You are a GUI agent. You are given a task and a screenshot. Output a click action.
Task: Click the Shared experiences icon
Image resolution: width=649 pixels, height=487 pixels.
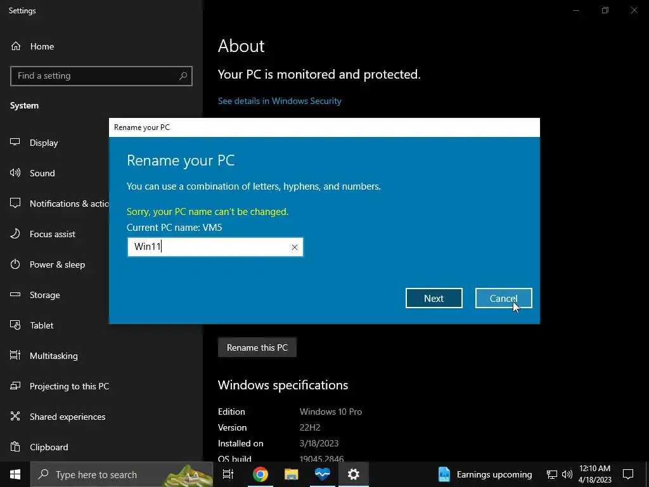pos(15,416)
